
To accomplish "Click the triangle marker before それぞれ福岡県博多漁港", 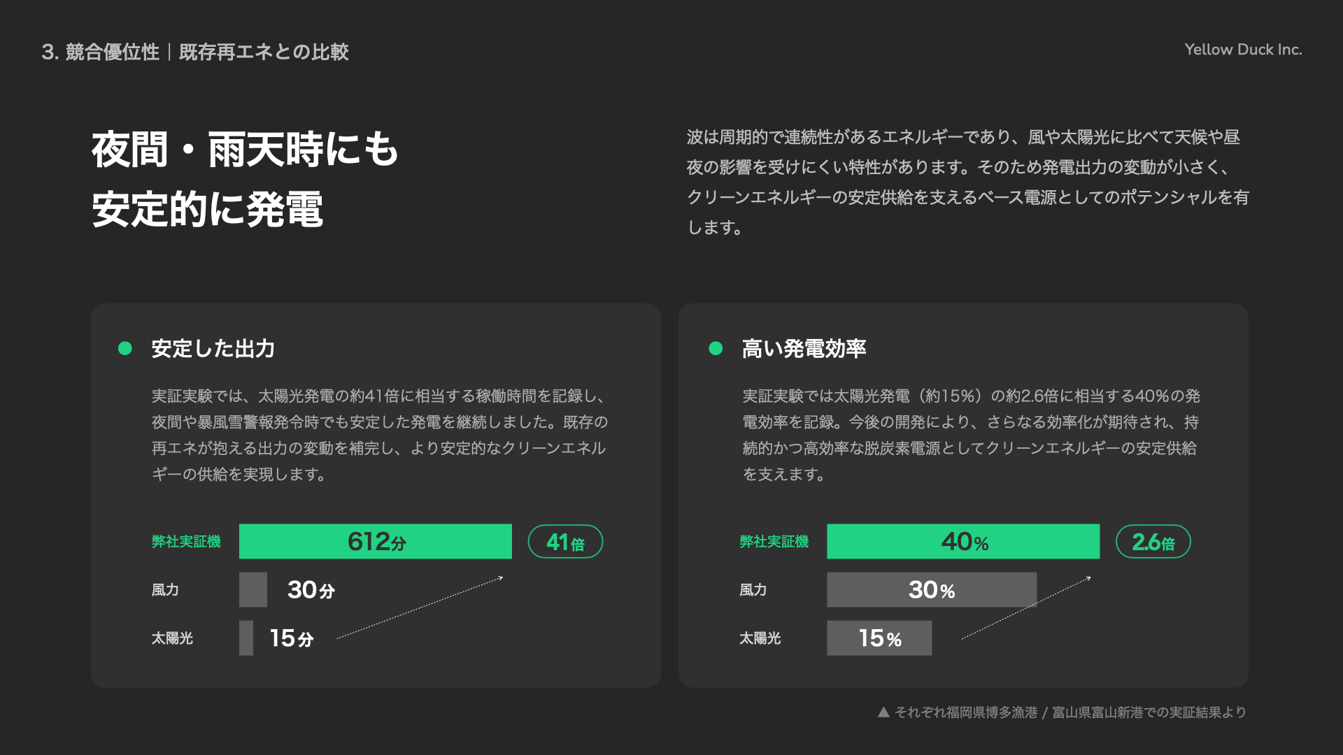I will (x=883, y=712).
